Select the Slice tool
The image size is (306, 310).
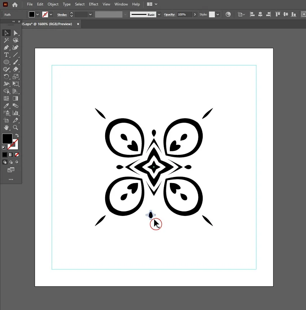tap(15, 120)
